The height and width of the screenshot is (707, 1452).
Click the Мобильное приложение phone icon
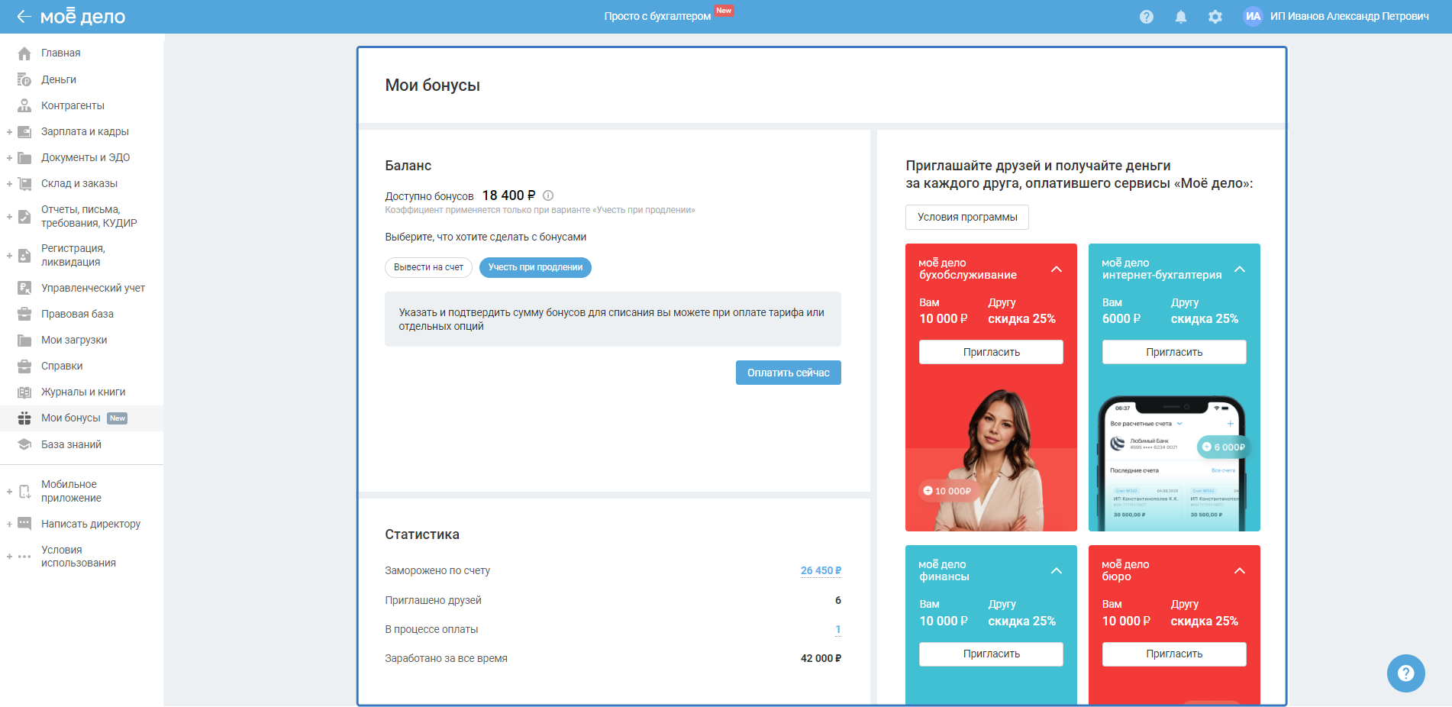tap(24, 491)
